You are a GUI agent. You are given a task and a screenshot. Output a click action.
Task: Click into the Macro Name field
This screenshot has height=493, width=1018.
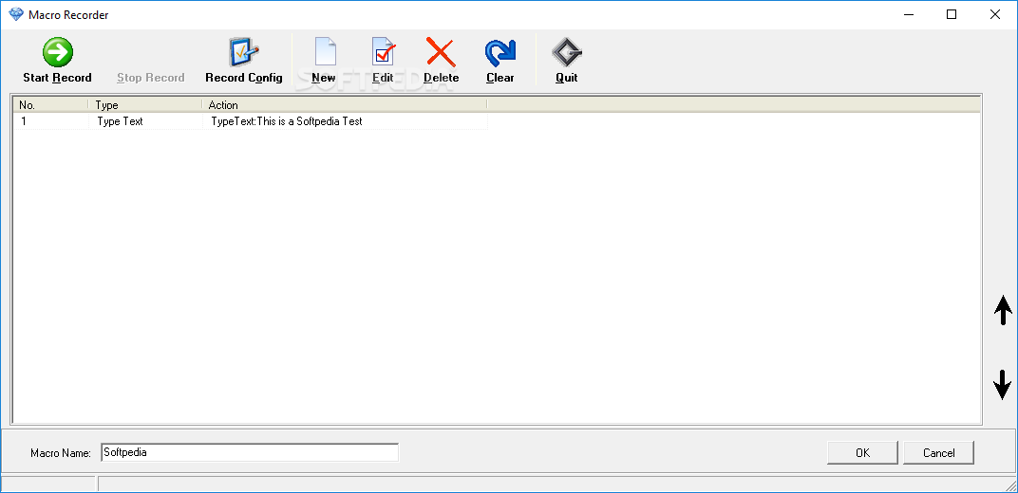tap(250, 453)
